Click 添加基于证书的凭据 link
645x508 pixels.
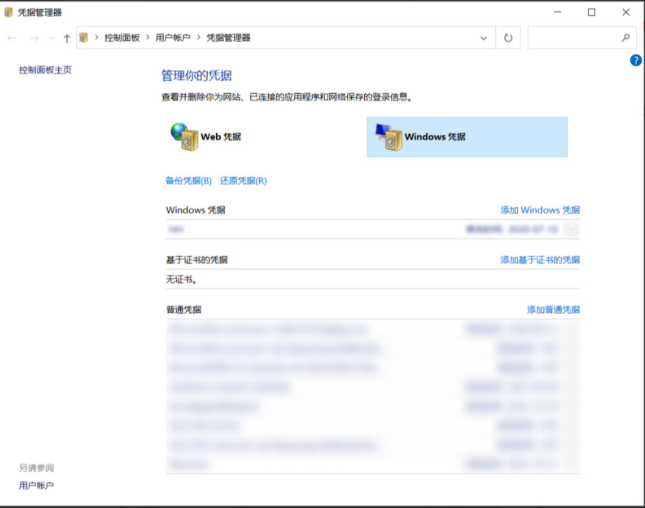[540, 260]
